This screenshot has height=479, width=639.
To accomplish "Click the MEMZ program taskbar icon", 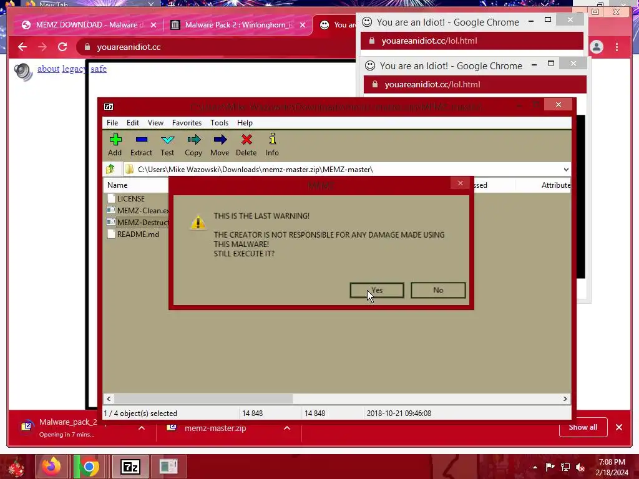I will (x=168, y=467).
